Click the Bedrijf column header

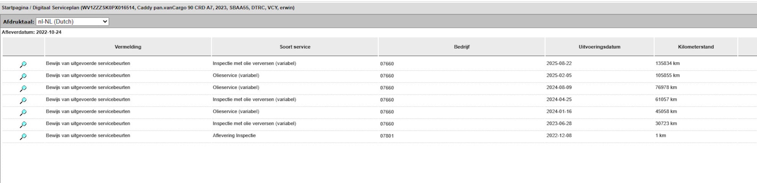[462, 47]
